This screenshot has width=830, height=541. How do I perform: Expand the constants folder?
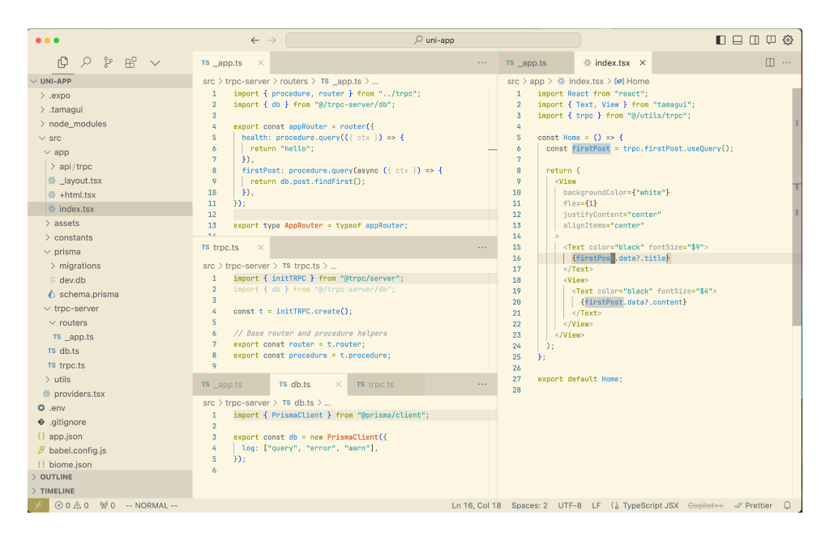[110, 237]
